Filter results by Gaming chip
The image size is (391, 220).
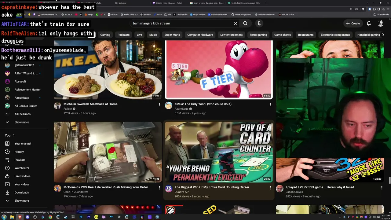(x=105, y=35)
